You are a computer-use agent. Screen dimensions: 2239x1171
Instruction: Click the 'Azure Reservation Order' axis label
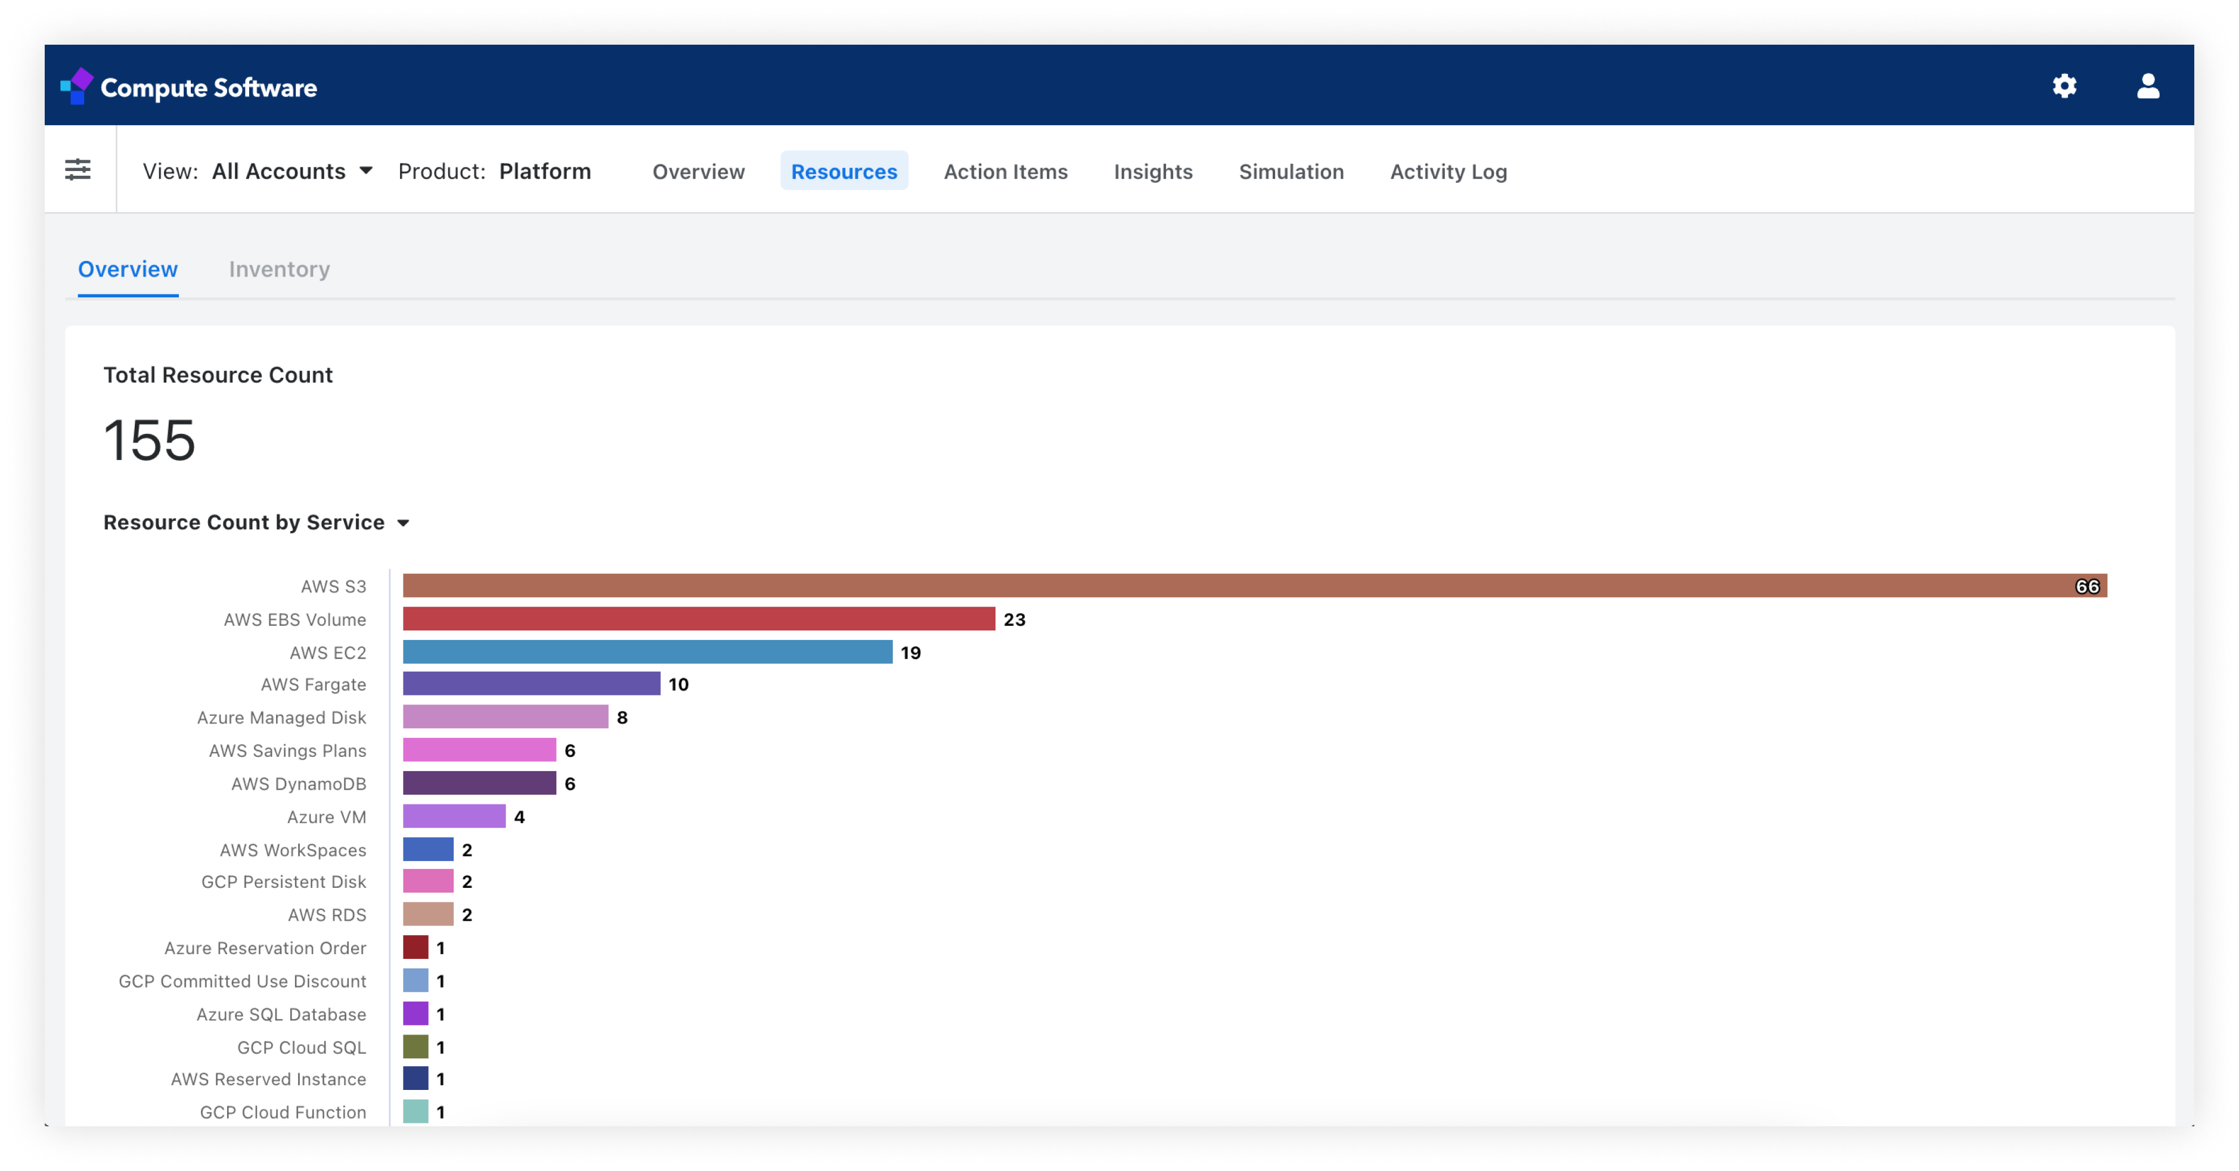point(265,948)
